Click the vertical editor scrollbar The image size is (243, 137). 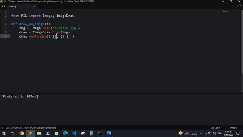(x=242, y=42)
